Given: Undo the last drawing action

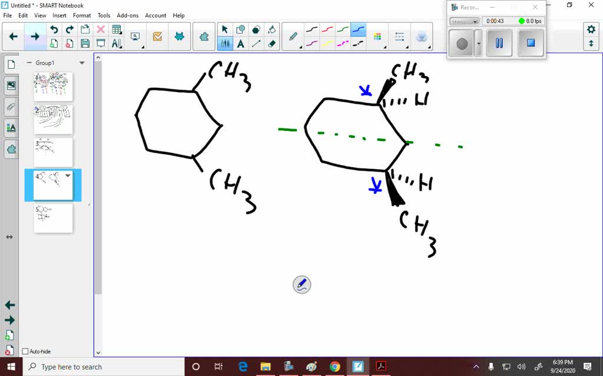Looking at the screenshot, I should (54, 28).
